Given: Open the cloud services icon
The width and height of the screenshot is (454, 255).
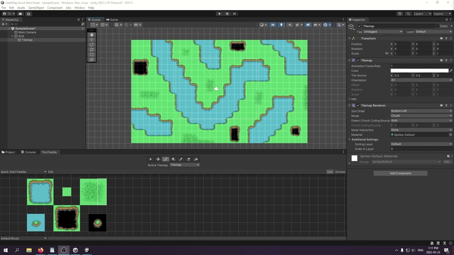Looking at the screenshot, I should (x=20, y=14).
